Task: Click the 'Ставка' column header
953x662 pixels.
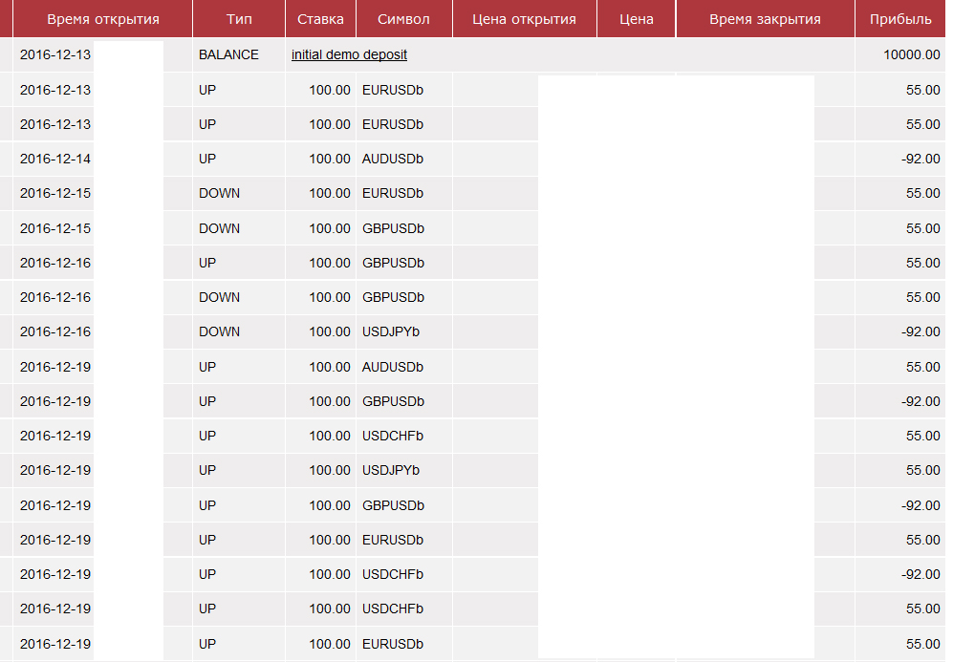Action: click(320, 19)
